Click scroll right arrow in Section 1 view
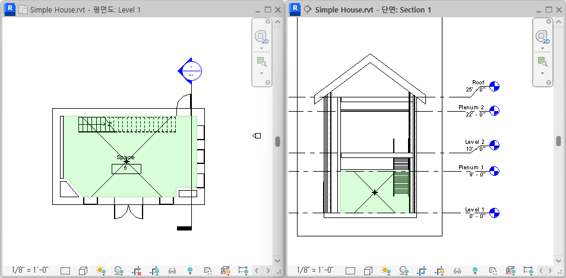 click(550, 270)
